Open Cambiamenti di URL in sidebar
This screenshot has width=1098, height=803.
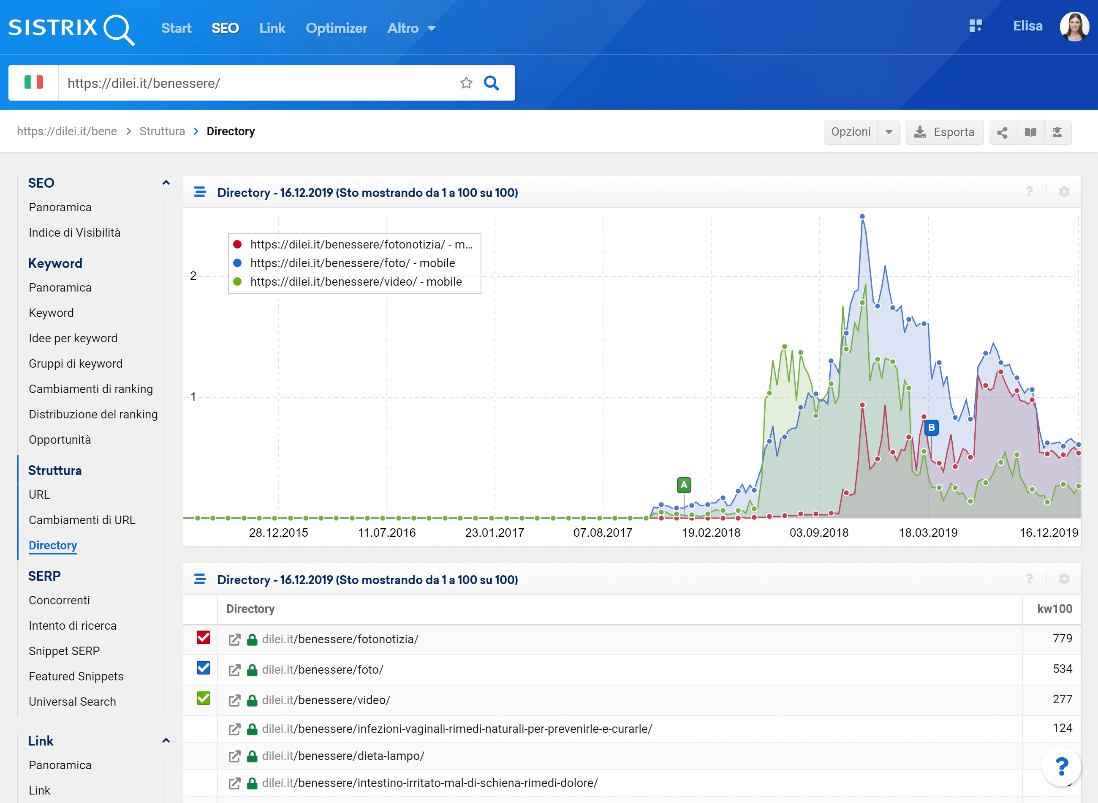click(82, 519)
